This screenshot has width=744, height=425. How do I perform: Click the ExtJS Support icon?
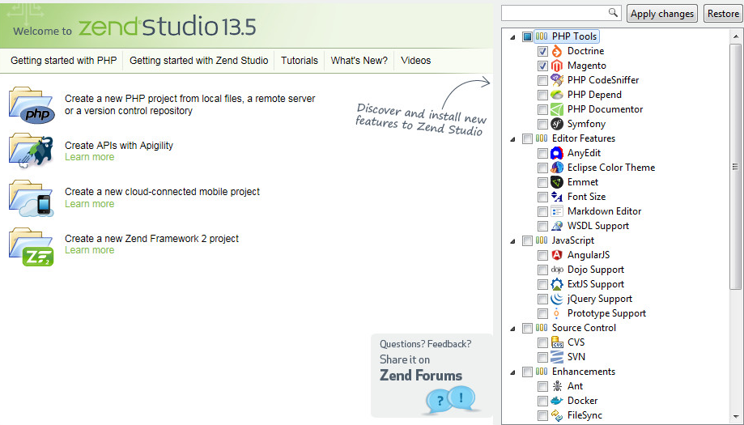[x=556, y=284]
